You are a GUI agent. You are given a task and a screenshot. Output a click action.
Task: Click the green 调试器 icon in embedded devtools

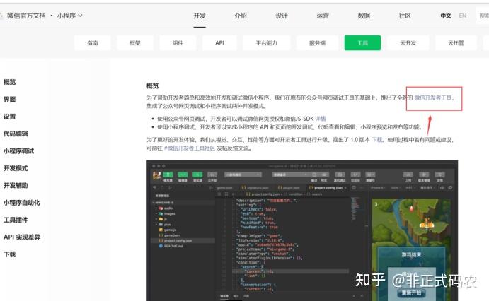[x=197, y=175]
